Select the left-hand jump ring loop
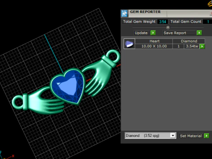 pos(18,102)
